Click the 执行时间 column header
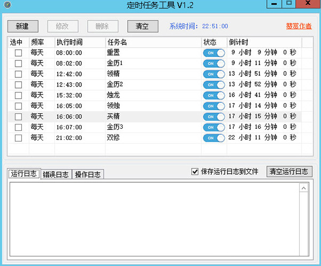Image resolution: width=321 pixels, height=266 pixels. (x=80, y=42)
